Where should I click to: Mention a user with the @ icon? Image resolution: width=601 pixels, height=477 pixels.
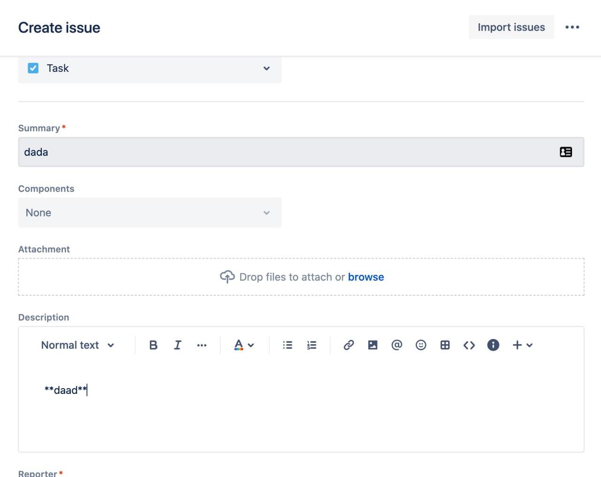(397, 345)
